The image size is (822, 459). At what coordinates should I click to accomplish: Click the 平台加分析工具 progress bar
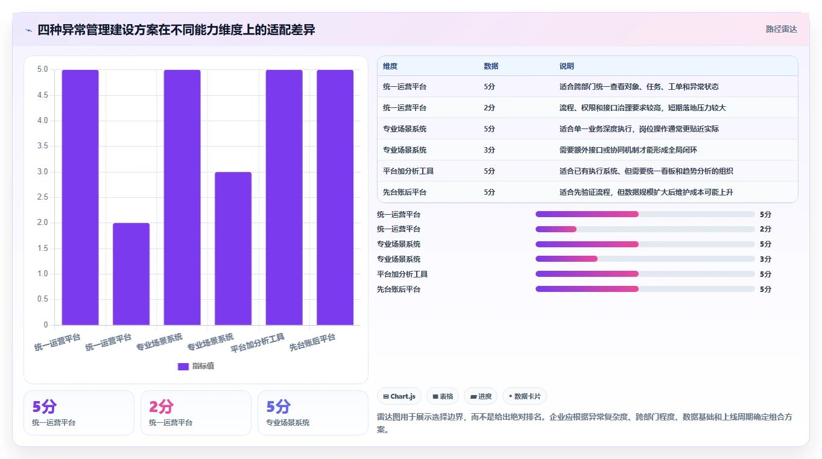coord(645,274)
